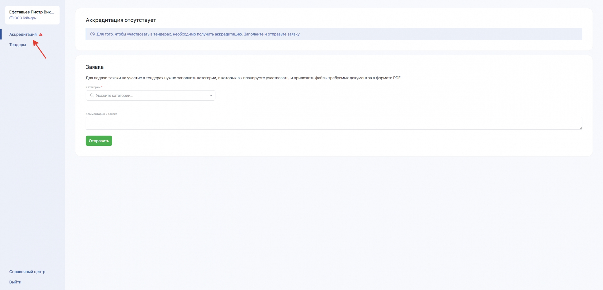Image resolution: width=603 pixels, height=290 pixels.
Task: Click the magnifier icon in categories field
Action: tap(92, 96)
